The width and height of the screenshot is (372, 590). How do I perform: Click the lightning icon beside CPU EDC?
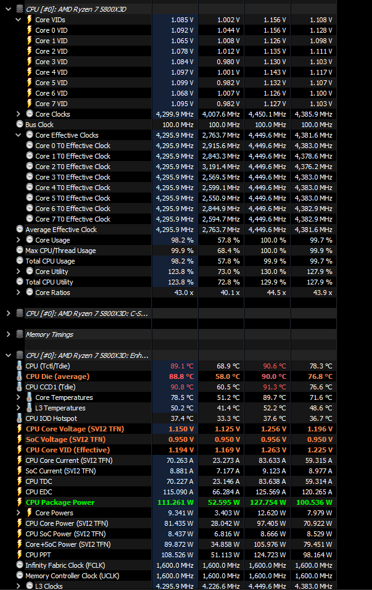pos(20,491)
